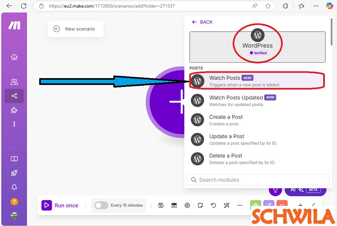This screenshot has width=337, height=226.
Task: Click the What's new rocket icon
Action: [14, 173]
